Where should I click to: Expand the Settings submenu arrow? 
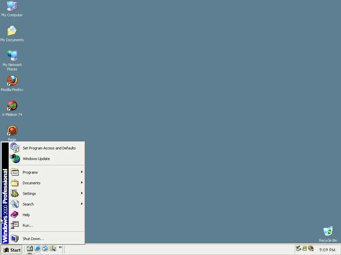(82, 193)
